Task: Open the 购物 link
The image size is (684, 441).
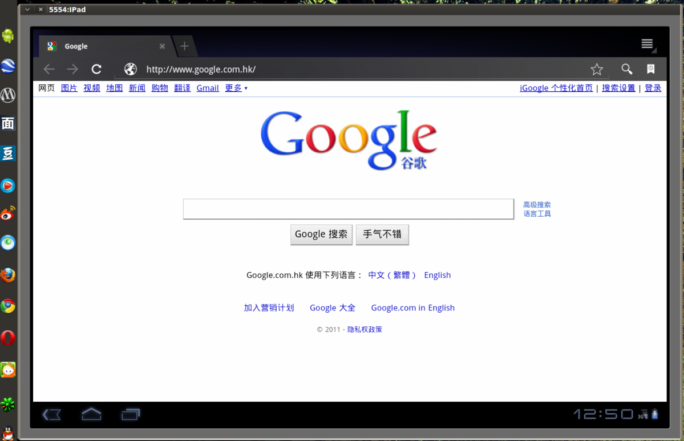Action: click(160, 88)
